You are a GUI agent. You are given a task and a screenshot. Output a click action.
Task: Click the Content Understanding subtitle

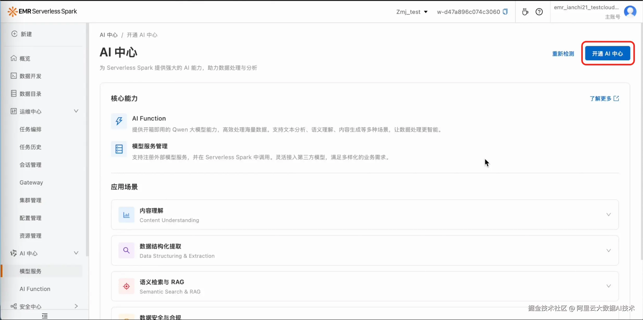coord(169,220)
